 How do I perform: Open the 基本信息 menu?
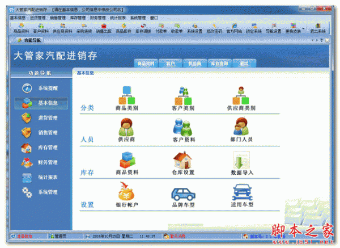18,18
